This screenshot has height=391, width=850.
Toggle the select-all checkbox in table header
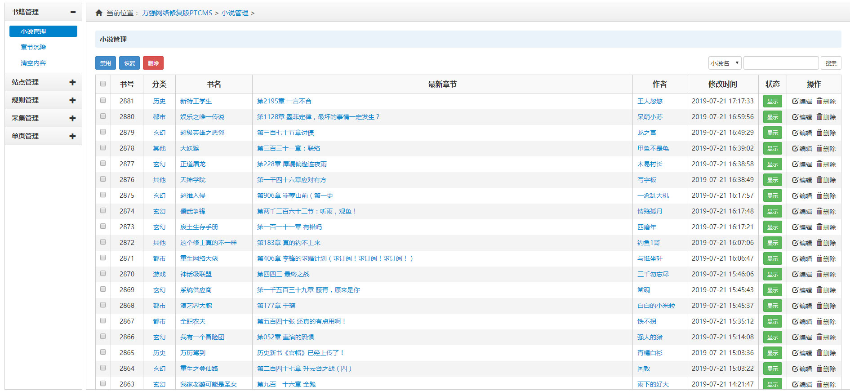tap(103, 84)
